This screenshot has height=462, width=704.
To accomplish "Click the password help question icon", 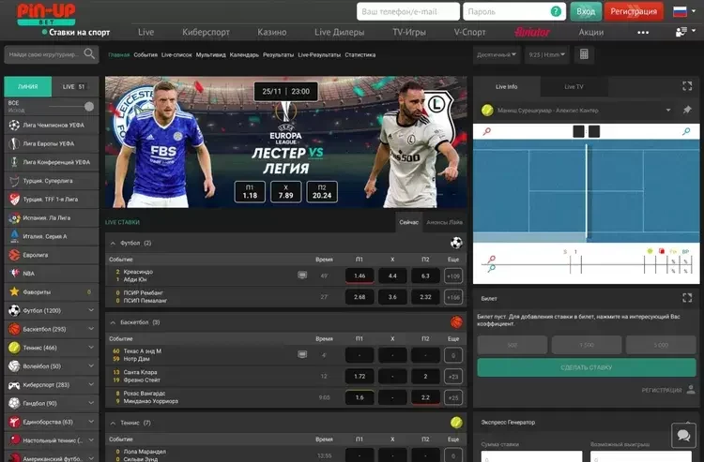I will pos(556,11).
